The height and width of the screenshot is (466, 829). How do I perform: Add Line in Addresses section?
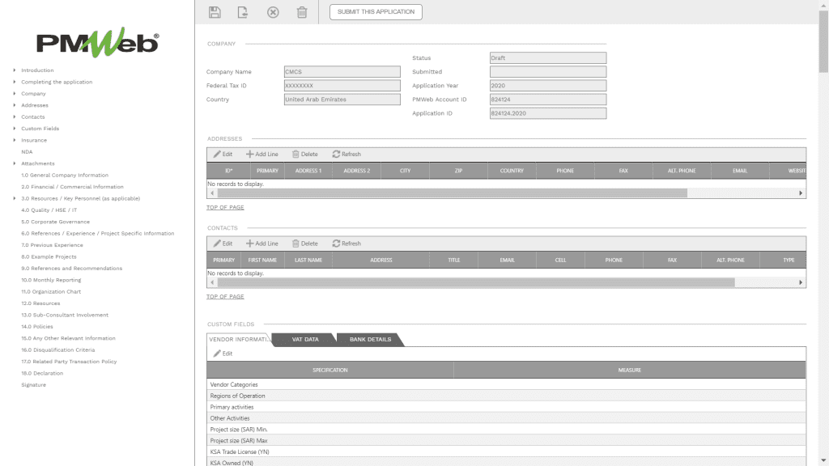[262, 155]
